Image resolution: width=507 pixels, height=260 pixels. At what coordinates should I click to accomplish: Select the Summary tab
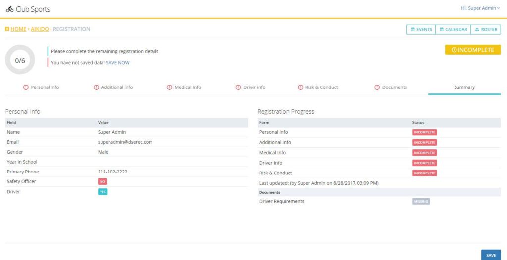[464, 87]
